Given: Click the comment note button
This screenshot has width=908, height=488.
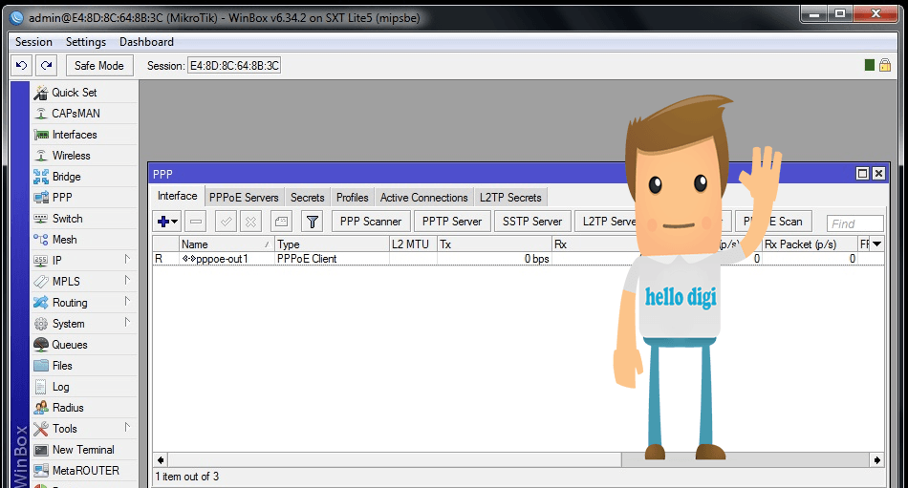Looking at the screenshot, I should pos(281,222).
